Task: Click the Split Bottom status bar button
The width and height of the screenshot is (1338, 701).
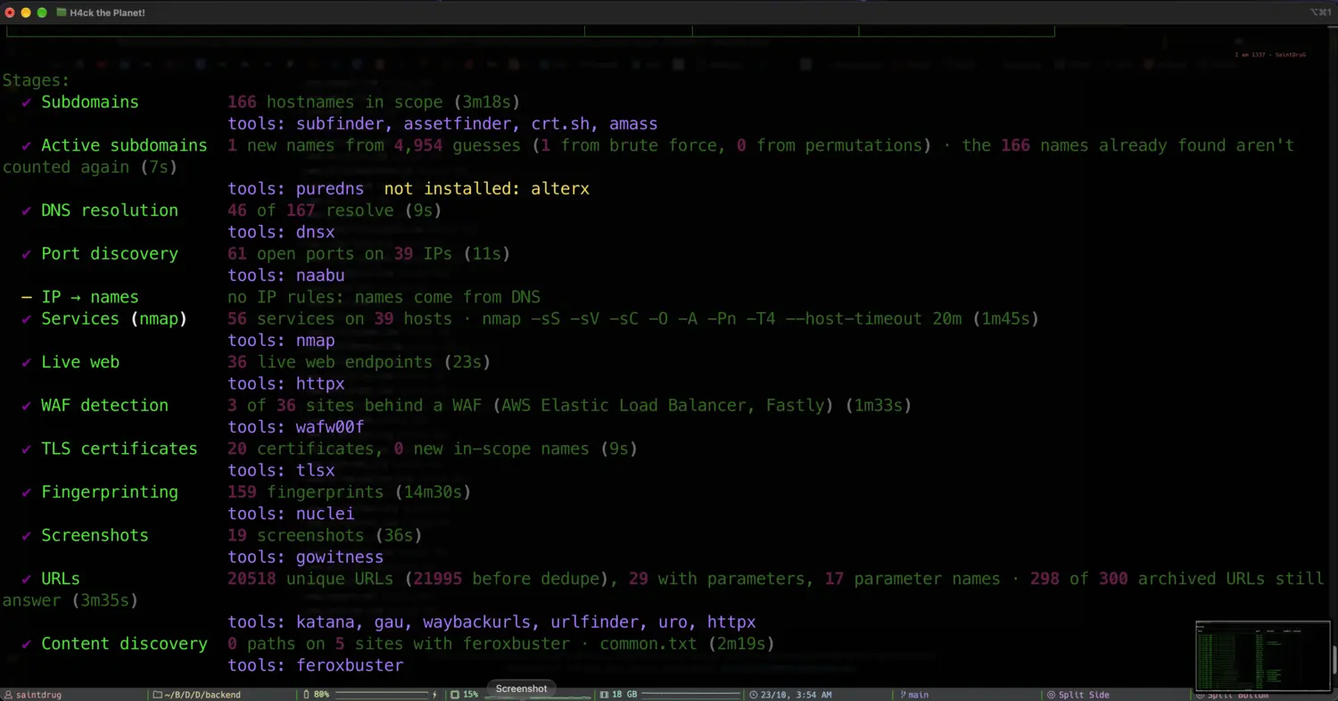Action: (1233, 696)
